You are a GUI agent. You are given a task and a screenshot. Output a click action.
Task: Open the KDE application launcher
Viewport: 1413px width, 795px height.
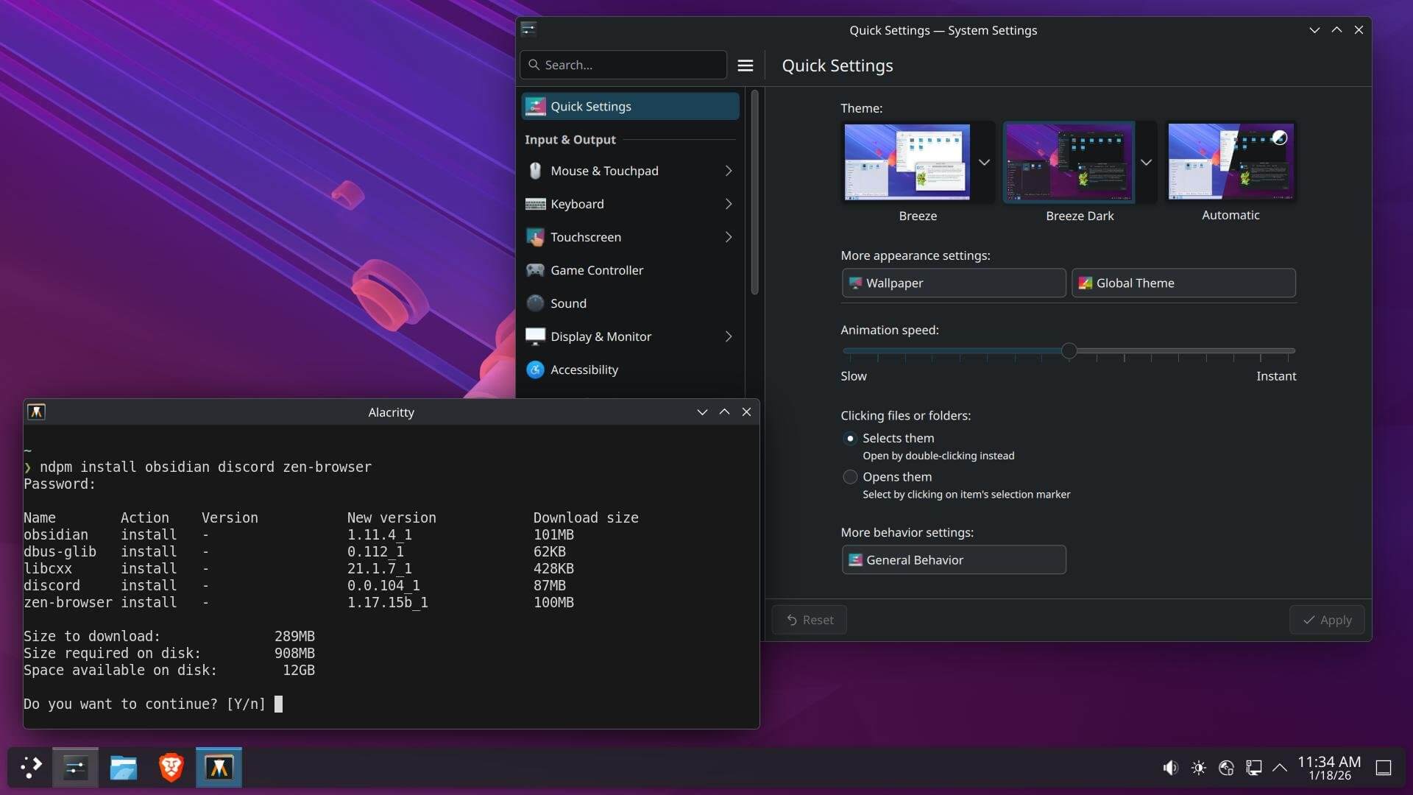[30, 768]
